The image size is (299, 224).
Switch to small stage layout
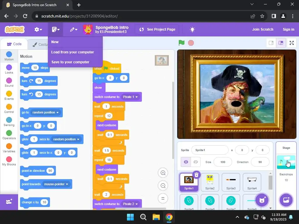coord(271,43)
